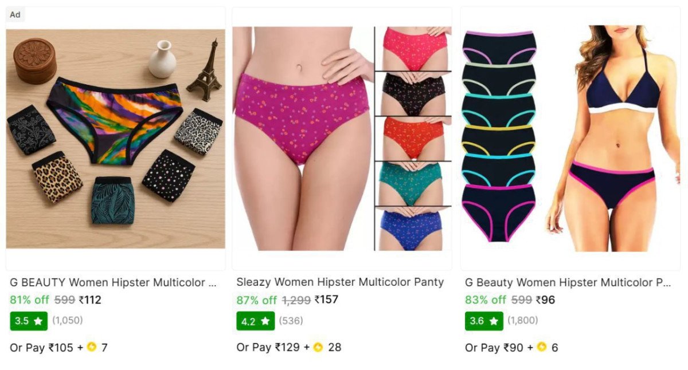View the (536) ratings count
Screen dimensions: 688x370
pyautogui.click(x=291, y=321)
